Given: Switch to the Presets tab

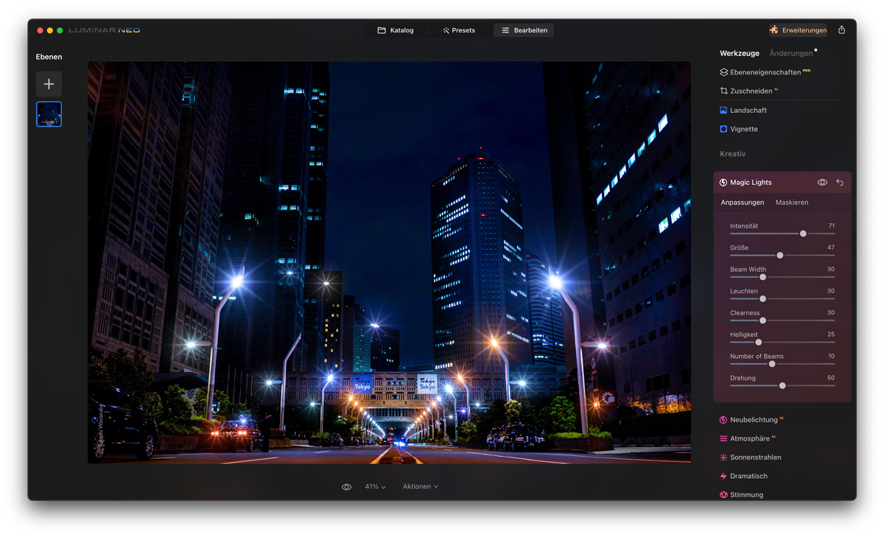Looking at the screenshot, I should (459, 30).
